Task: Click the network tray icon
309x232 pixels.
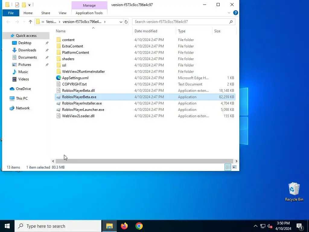Action: 263,226
